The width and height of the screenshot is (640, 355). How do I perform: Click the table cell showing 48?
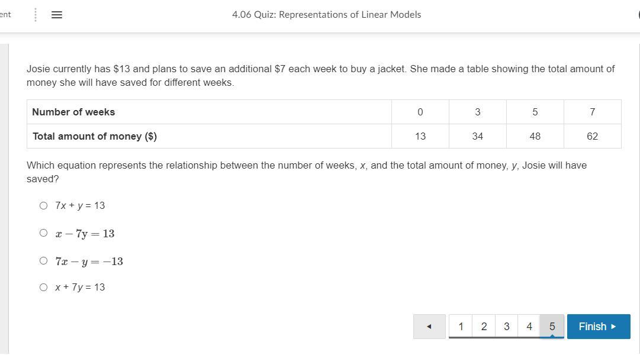(535, 136)
